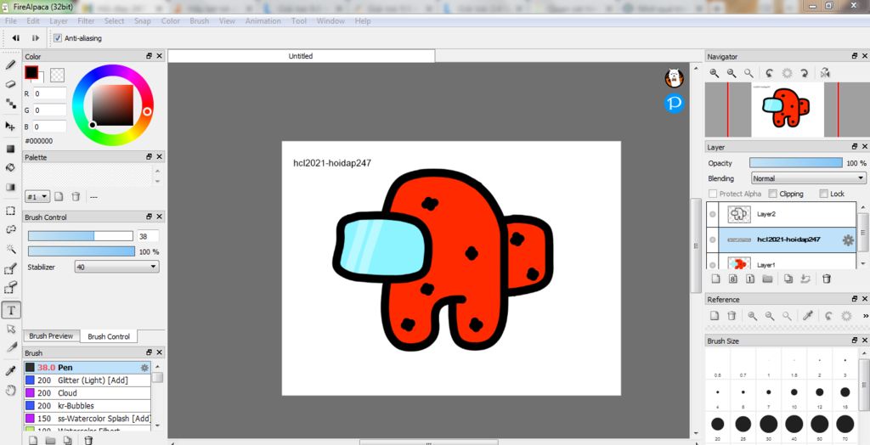Viewport: 870px width, 445px height.
Task: Click the brush size value field
Action: (148, 236)
